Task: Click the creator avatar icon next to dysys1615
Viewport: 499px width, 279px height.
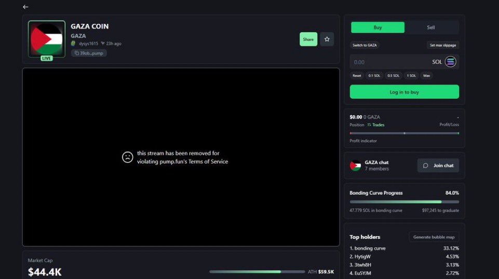Action: 73,43
